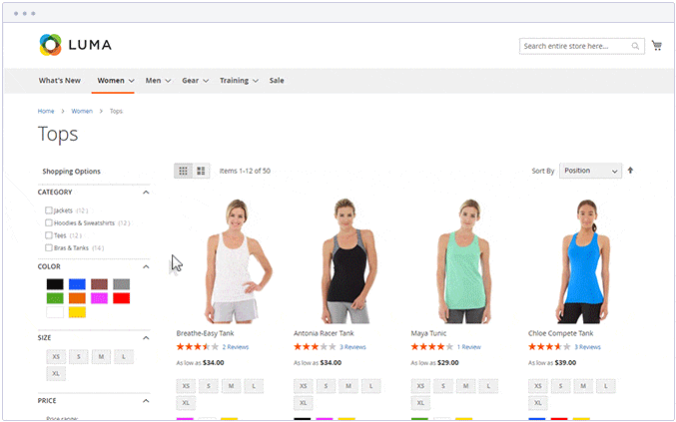Switch to list view mode
The image size is (676, 422).
[201, 171]
